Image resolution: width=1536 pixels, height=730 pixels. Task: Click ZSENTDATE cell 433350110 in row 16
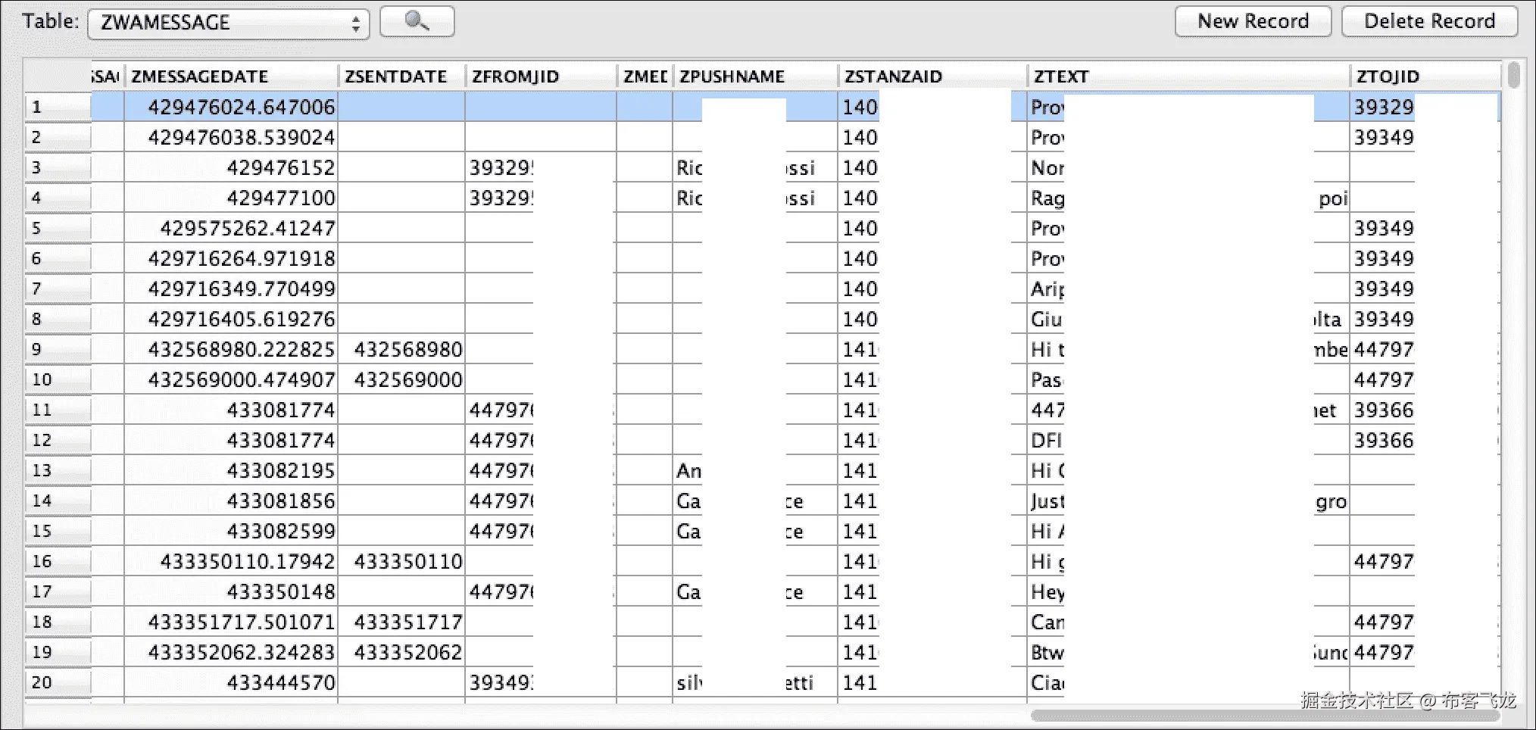point(401,561)
